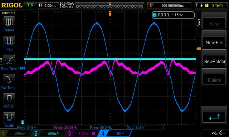Select the Freq measurement icon
The width and height of the screenshot is (229, 137).
point(9,41)
